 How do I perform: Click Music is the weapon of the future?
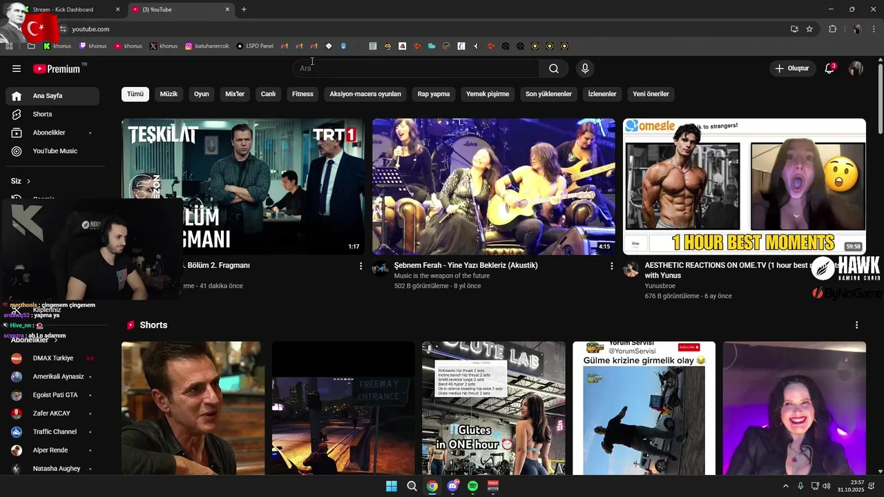pyautogui.click(x=442, y=275)
